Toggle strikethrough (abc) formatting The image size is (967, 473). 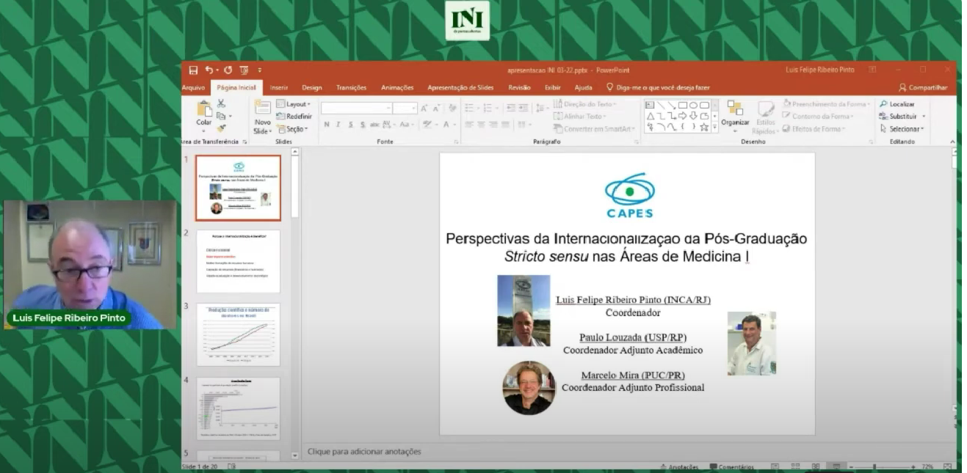375,125
